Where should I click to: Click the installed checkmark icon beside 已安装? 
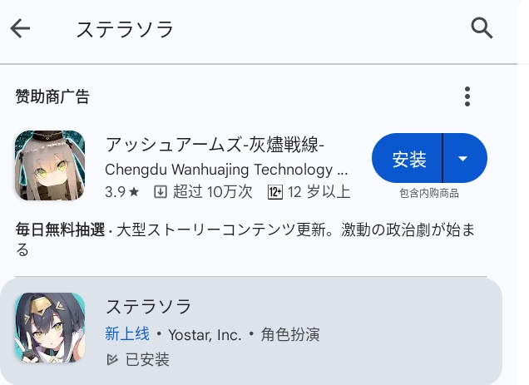coord(112,359)
